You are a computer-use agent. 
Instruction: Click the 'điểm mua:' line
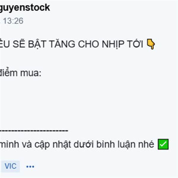(x=20, y=73)
